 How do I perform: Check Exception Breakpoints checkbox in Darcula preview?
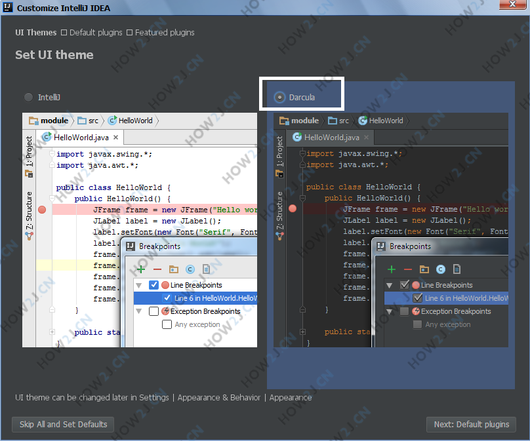(x=404, y=311)
